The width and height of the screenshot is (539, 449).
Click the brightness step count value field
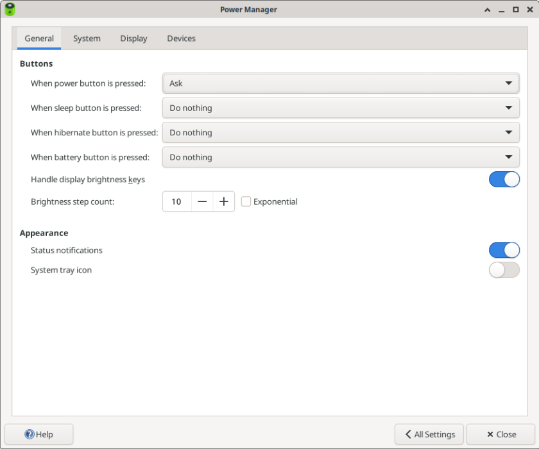click(176, 201)
